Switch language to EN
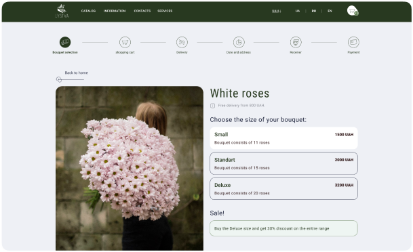The height and width of the screenshot is (252, 413). point(330,11)
